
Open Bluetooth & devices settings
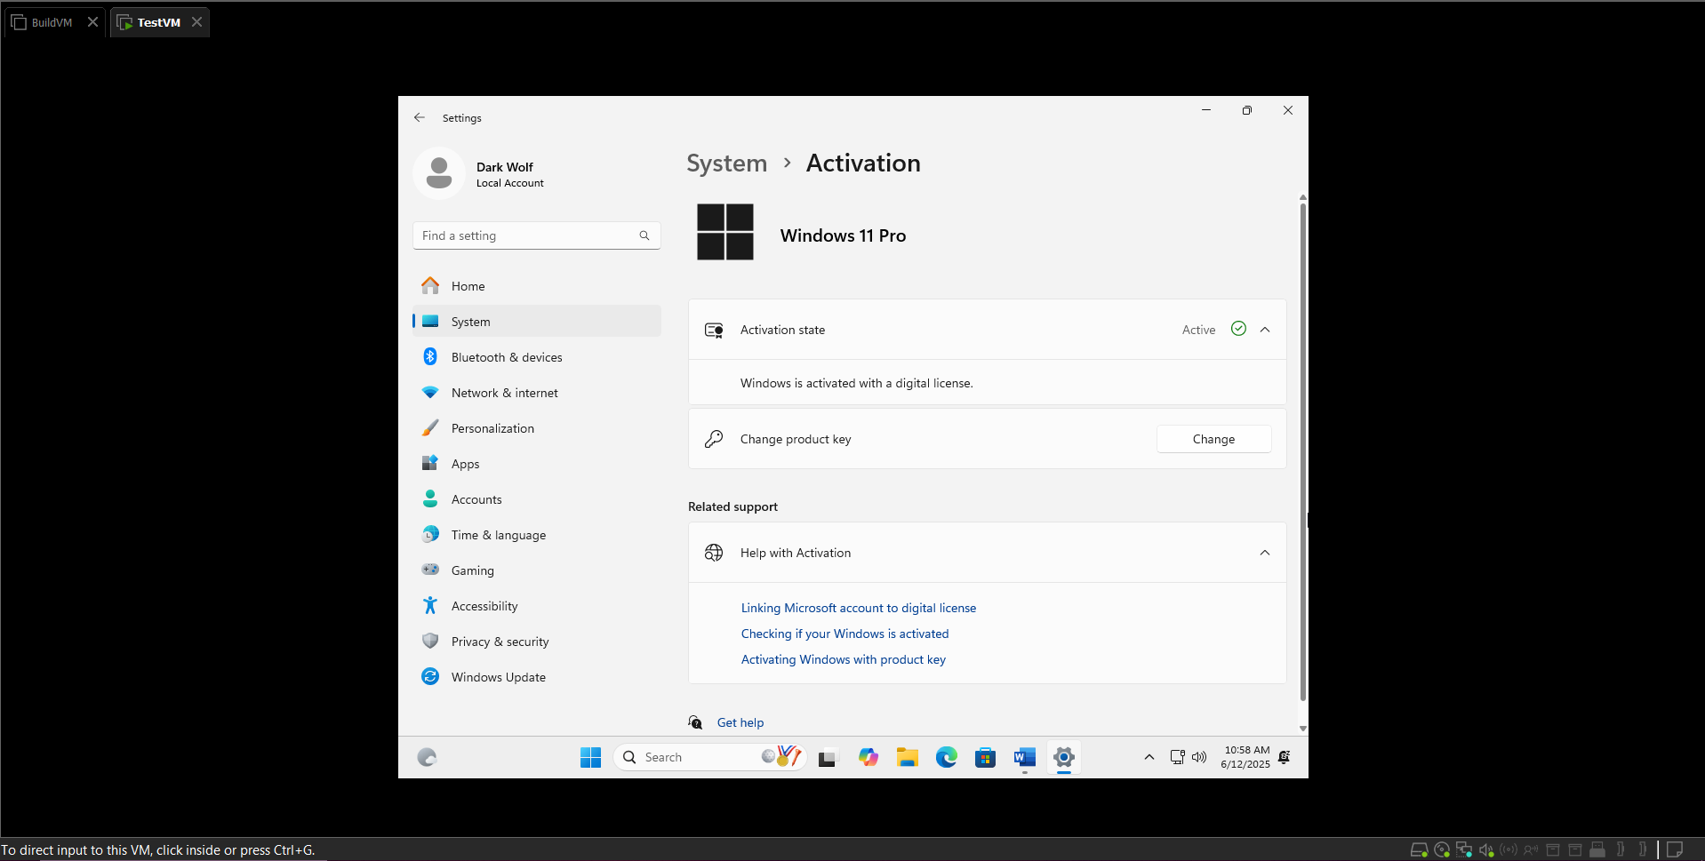(x=537, y=357)
